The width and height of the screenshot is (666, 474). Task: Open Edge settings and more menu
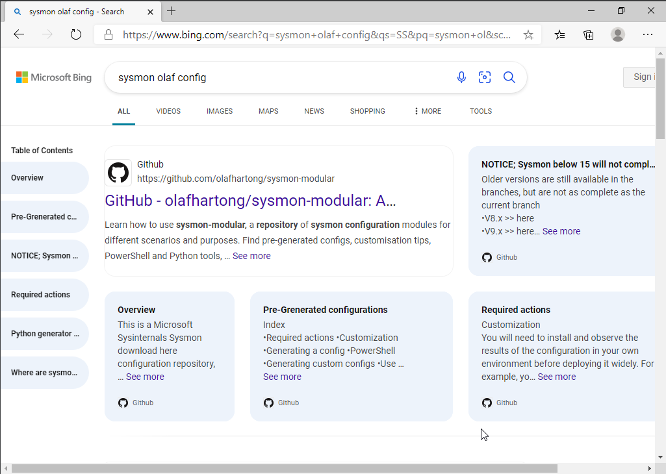tap(647, 34)
